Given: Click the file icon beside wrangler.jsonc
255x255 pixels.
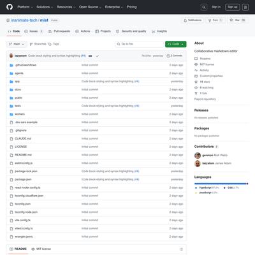Looking at the screenshot, I should tap(11, 237).
